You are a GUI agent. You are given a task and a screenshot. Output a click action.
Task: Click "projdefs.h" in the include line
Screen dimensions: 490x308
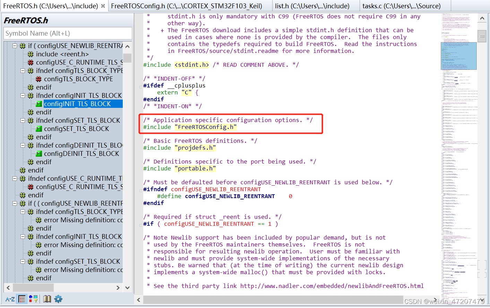(x=195, y=148)
